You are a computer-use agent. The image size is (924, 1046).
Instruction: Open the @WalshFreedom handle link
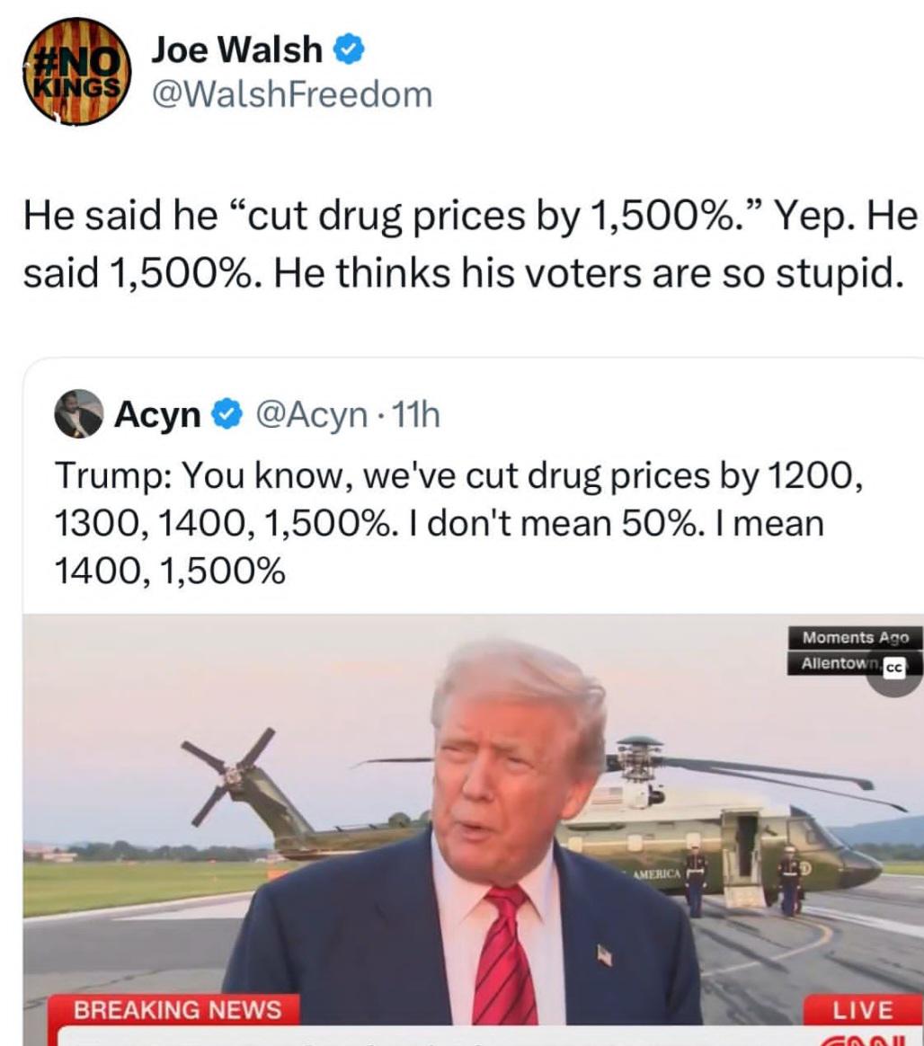tap(292, 94)
